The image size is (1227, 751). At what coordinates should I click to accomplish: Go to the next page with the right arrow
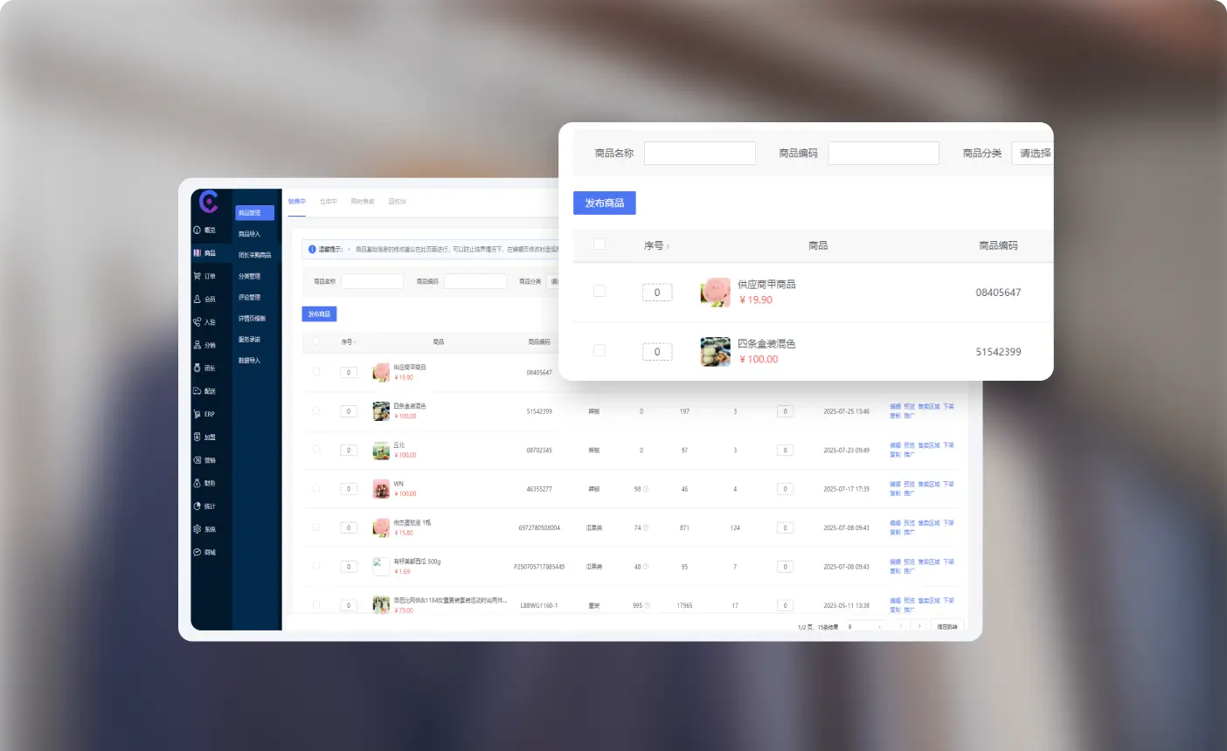919,627
